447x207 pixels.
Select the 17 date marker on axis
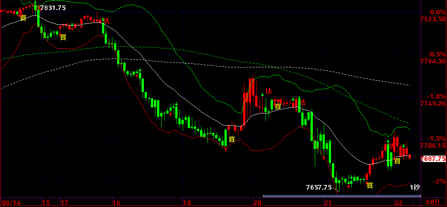click(x=64, y=202)
